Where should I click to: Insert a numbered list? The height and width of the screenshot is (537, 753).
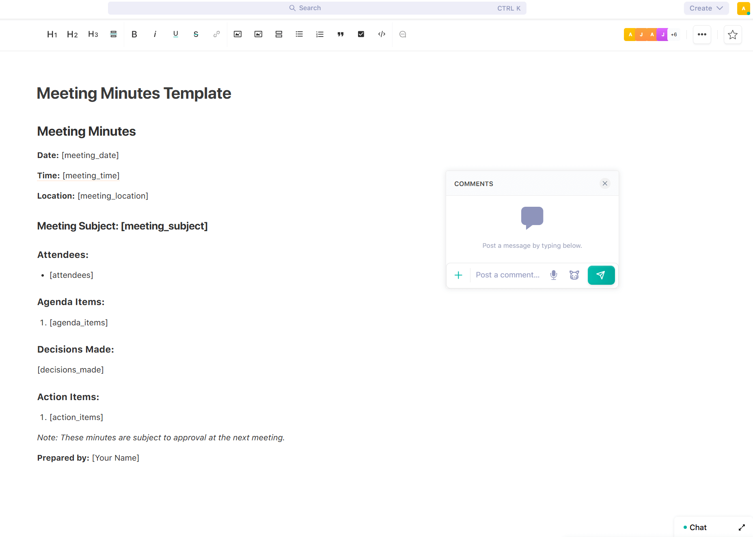320,35
